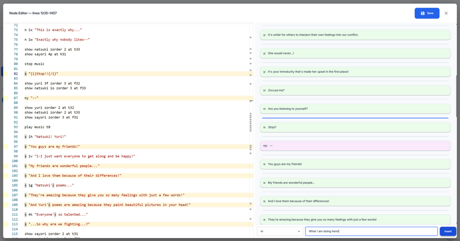The width and height of the screenshot is (460, 241).
Task: Select the 'Excuse me?' dialogue card
Action: point(355,90)
